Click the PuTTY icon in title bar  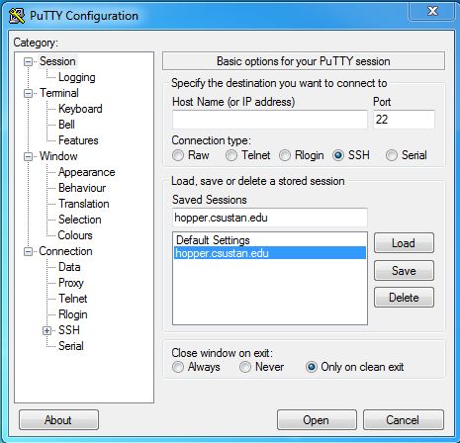[x=17, y=16]
